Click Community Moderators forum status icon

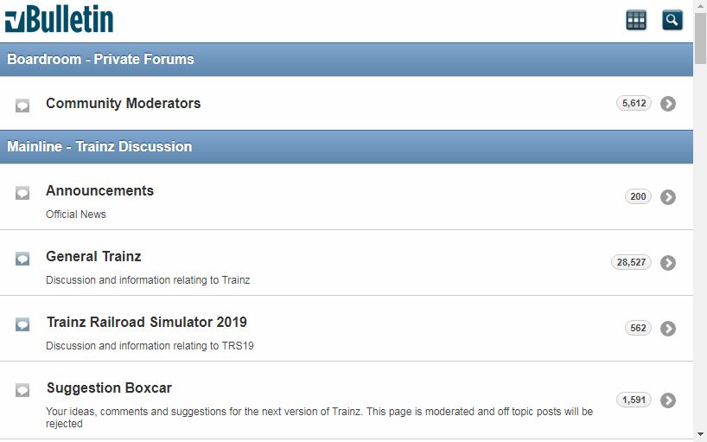click(22, 105)
